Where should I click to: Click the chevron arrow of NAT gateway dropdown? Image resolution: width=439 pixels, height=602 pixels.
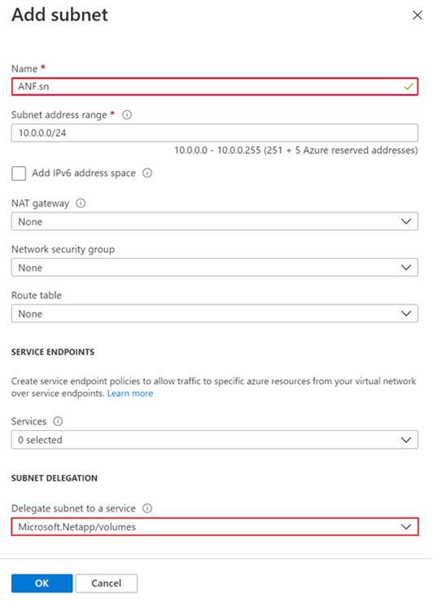pos(406,222)
